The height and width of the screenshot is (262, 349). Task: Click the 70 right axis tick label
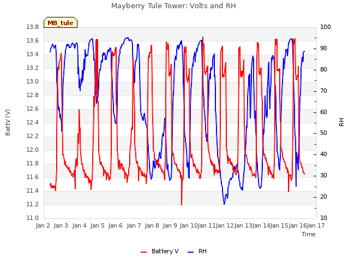[x=323, y=91]
